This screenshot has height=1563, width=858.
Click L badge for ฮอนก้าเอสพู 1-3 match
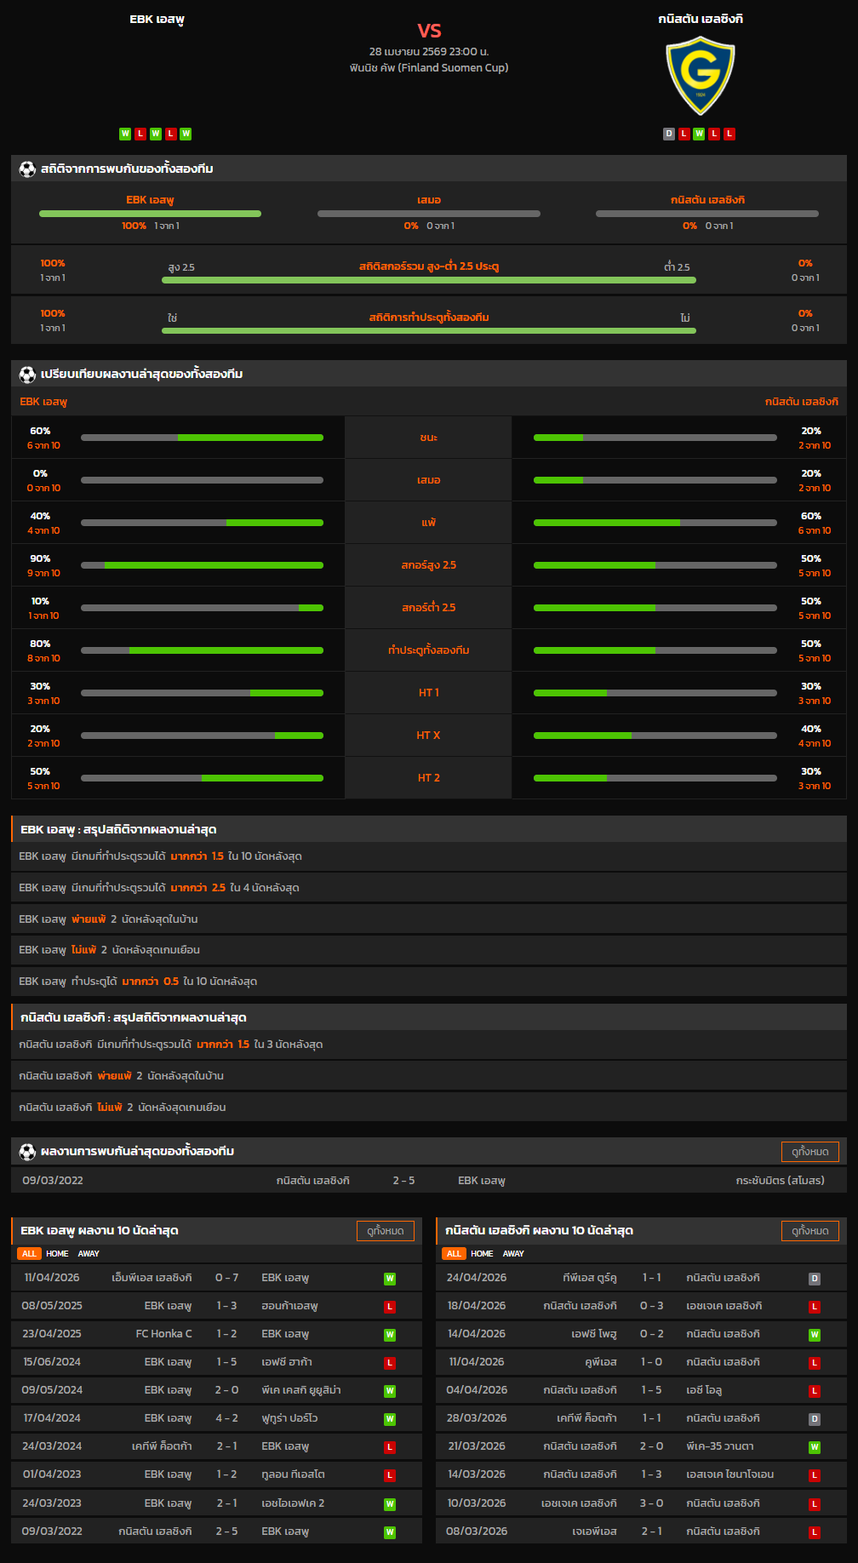pos(390,1307)
